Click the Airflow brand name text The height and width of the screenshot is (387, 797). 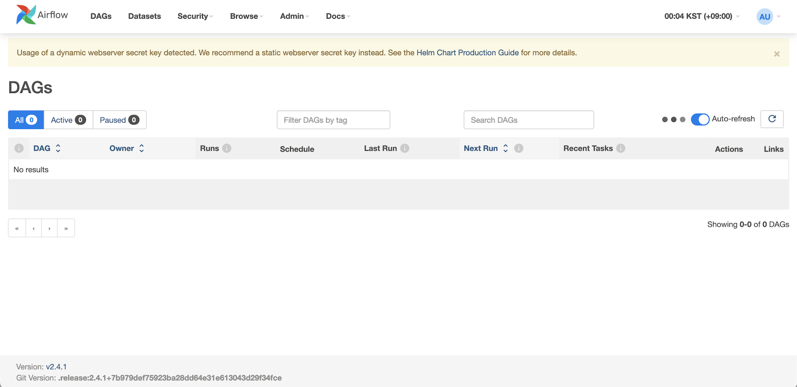(53, 15)
